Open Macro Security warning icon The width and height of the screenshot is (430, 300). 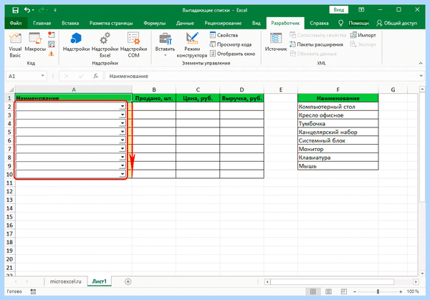point(52,54)
